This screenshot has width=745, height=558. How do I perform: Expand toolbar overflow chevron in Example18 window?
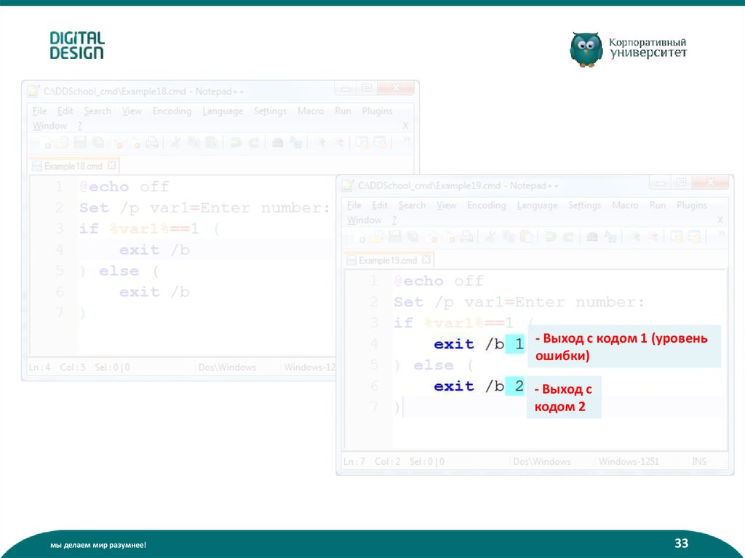coord(406,140)
